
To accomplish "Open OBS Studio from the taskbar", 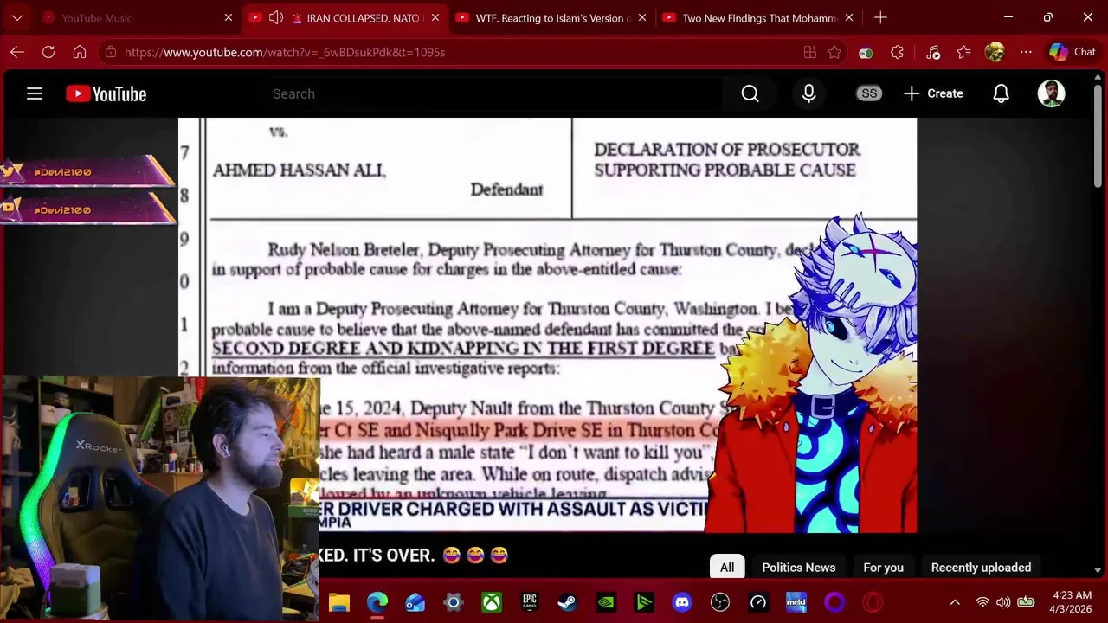I will [720, 602].
